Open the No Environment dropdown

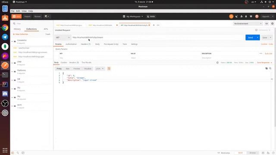tap(248, 24)
